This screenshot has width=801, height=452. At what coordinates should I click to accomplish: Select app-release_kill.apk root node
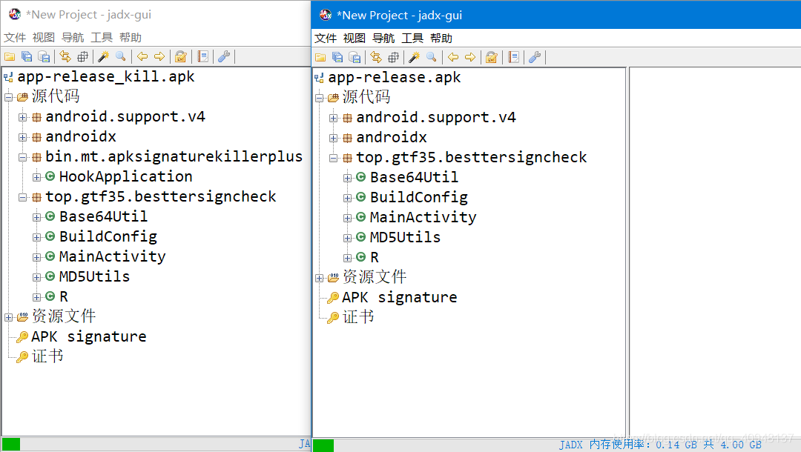click(106, 76)
